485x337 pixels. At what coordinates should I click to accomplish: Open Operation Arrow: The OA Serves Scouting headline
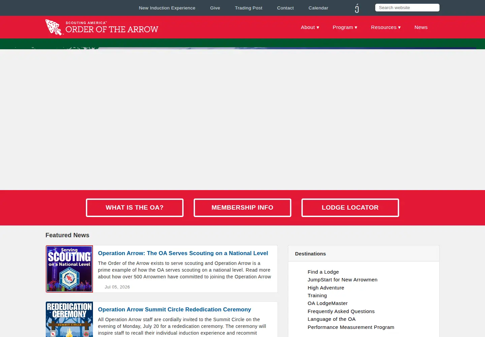(x=183, y=253)
